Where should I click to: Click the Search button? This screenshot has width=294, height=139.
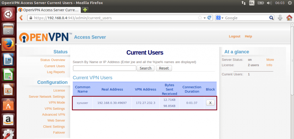[x=146, y=68]
